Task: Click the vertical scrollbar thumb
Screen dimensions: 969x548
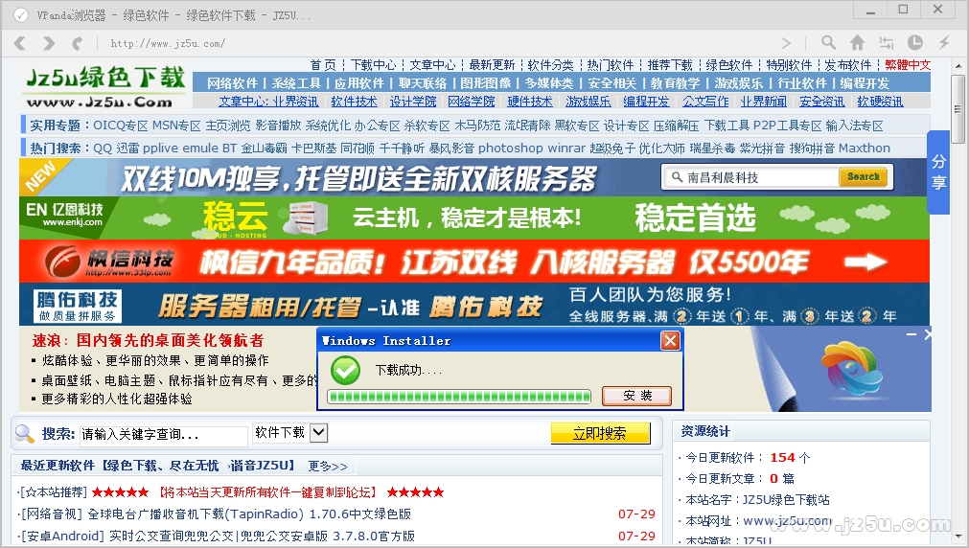Action: point(957,110)
